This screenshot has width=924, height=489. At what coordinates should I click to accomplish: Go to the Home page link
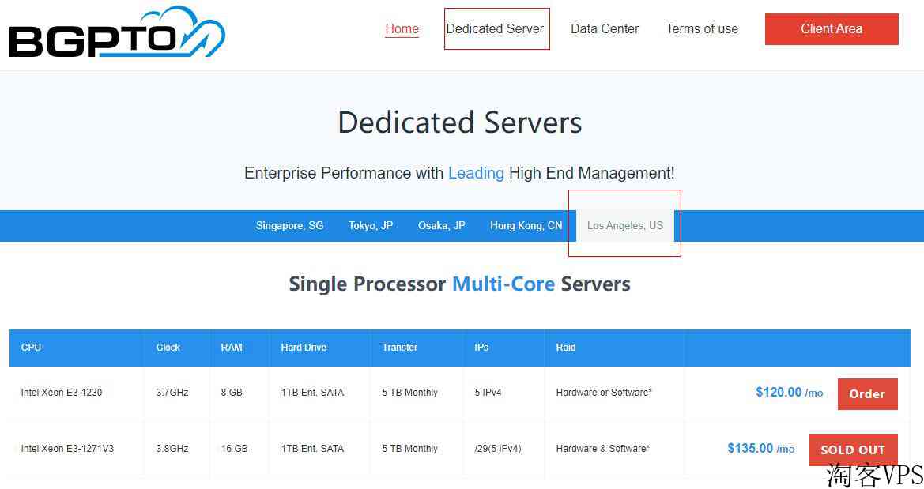tap(402, 29)
